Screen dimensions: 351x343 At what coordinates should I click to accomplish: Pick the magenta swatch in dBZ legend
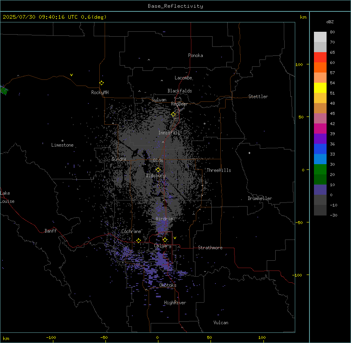click(320, 128)
